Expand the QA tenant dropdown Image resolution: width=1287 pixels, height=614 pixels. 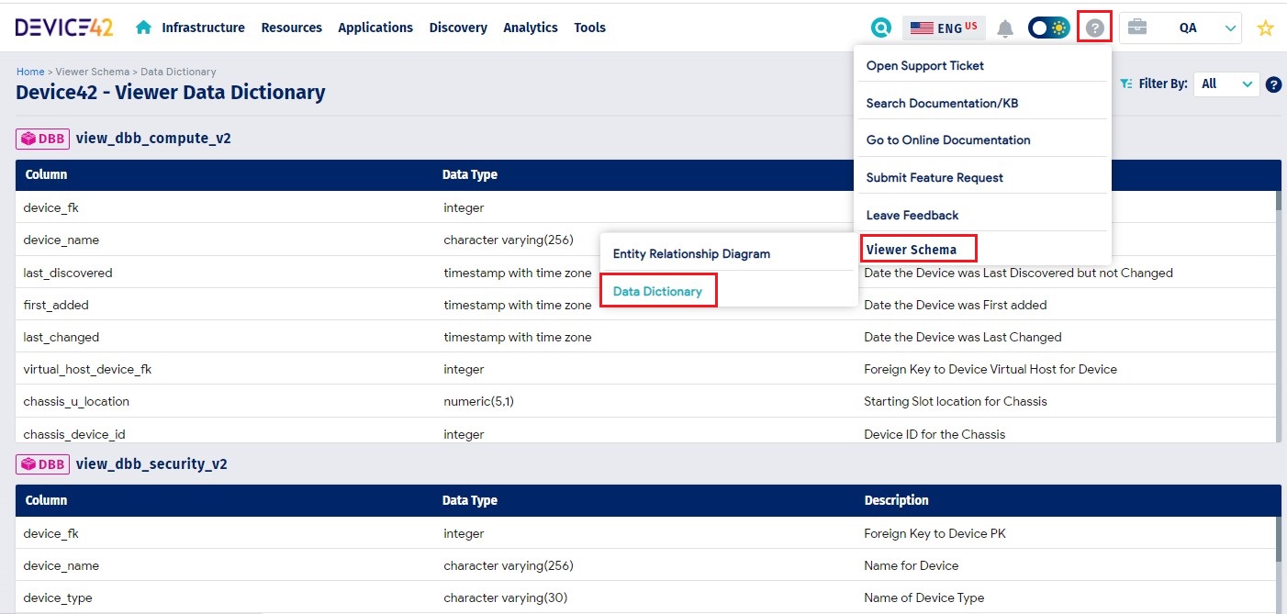pyautogui.click(x=1181, y=28)
